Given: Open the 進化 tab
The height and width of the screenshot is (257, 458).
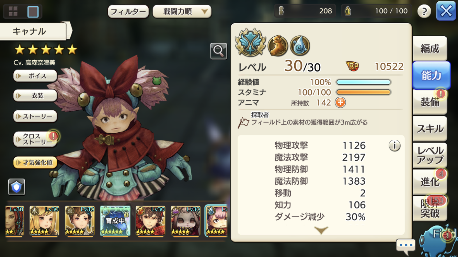Looking at the screenshot, I should (430, 182).
